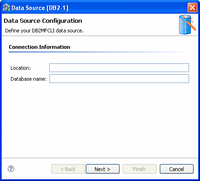Click the Database name: label

click(x=28, y=79)
